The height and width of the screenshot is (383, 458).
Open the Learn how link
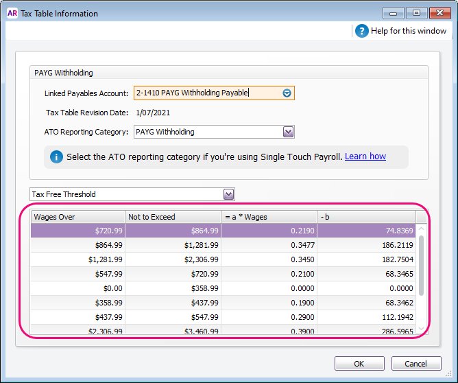[365, 156]
